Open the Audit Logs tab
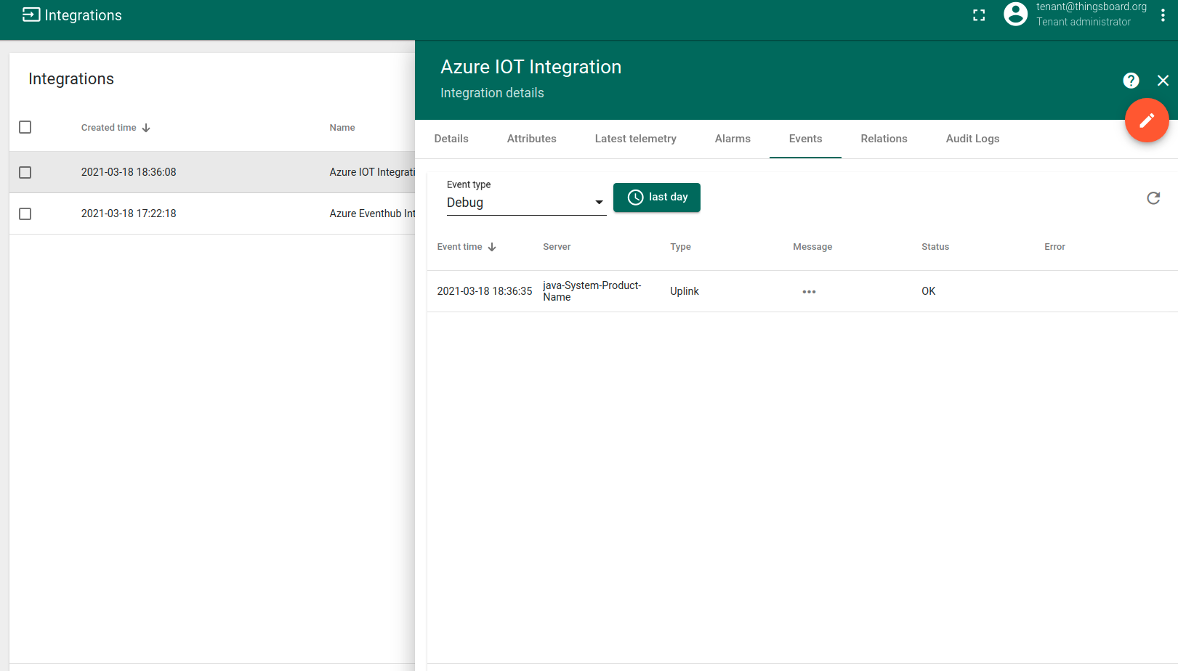Screen dimensions: 1178x671 pos(972,139)
